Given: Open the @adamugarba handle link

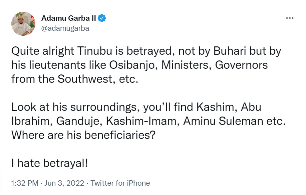Looking at the screenshot, I should [x=65, y=29].
